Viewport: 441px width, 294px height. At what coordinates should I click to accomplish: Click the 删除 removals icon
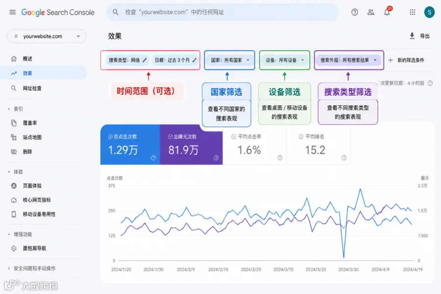14,151
